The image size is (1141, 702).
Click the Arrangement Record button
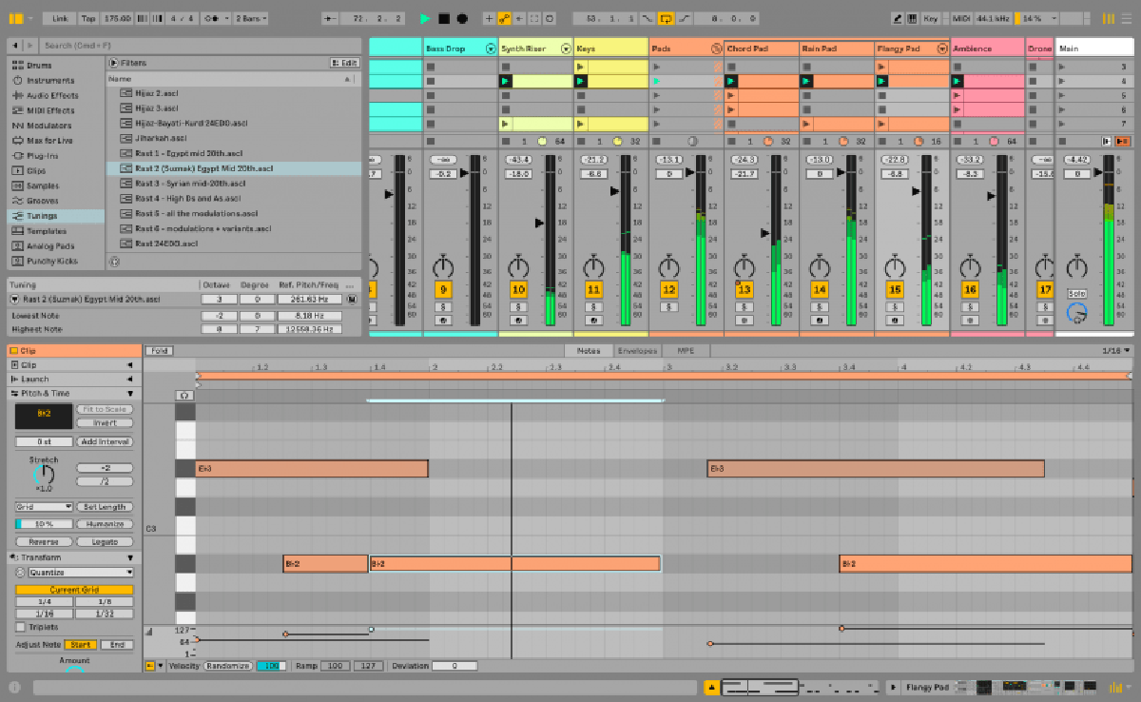[462, 18]
